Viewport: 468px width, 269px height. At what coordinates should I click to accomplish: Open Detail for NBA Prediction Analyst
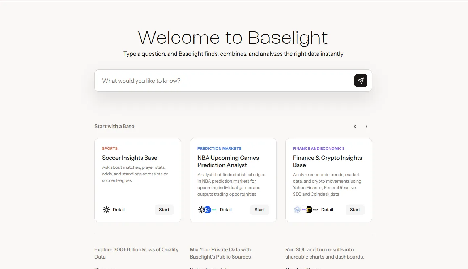[x=226, y=209]
